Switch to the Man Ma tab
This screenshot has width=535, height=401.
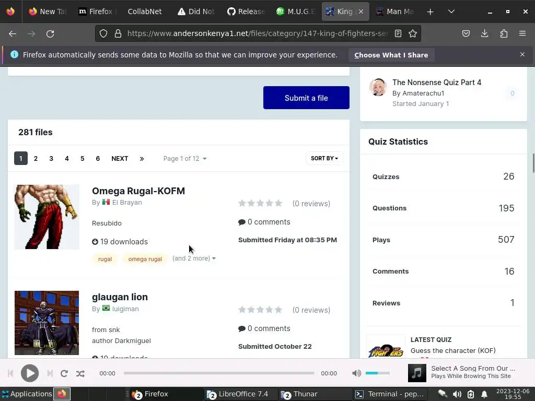(x=395, y=11)
